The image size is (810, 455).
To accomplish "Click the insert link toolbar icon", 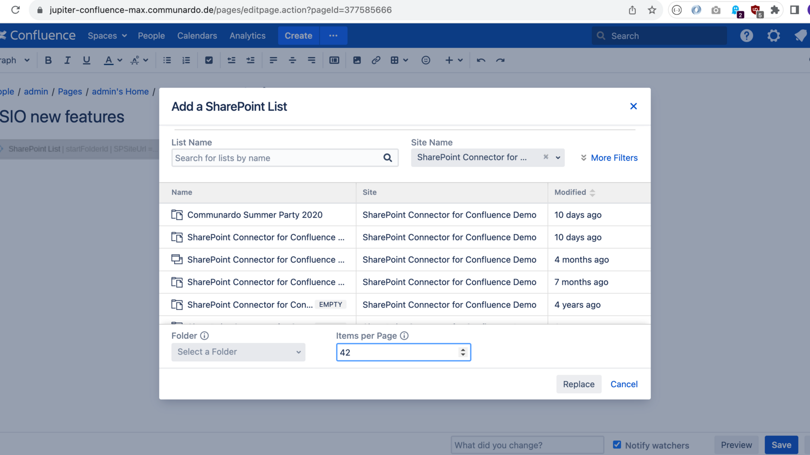I will (376, 60).
